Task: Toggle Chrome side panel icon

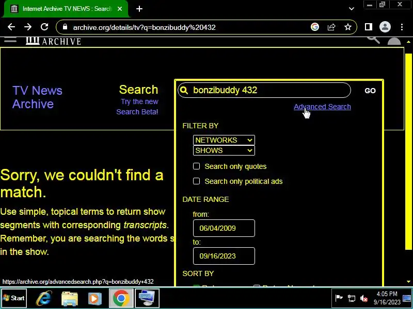Action: tap(368, 27)
